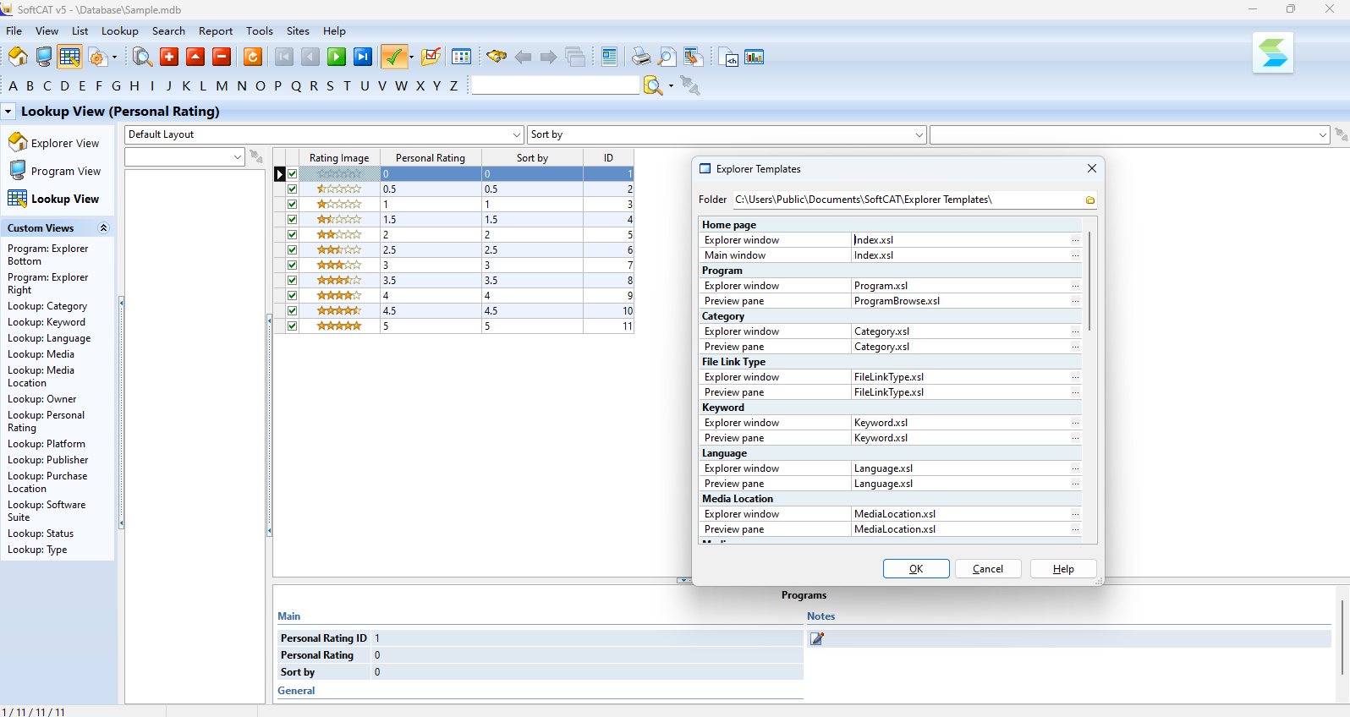Browse for Program Explorer window template ellipsis

pos(1075,286)
